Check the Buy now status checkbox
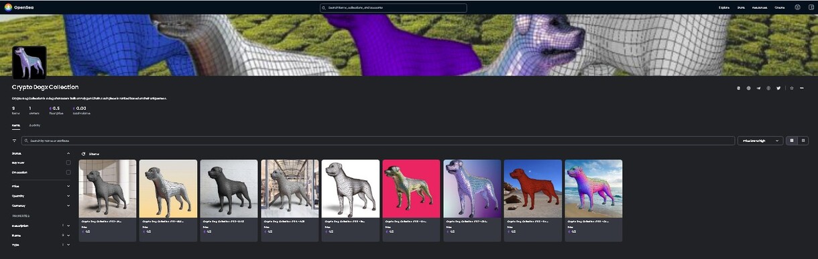The image size is (818, 259). (x=68, y=163)
